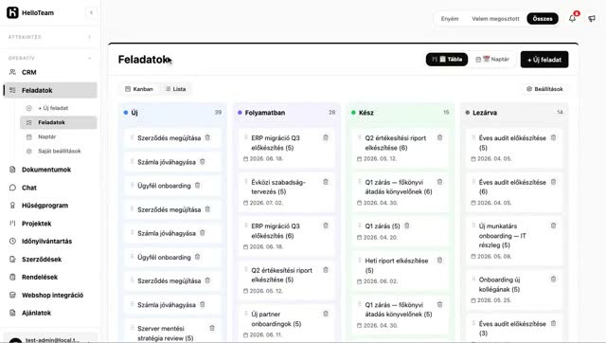The width and height of the screenshot is (606, 343).
Task: Click the Folyamatban column header
Action: click(x=287, y=113)
